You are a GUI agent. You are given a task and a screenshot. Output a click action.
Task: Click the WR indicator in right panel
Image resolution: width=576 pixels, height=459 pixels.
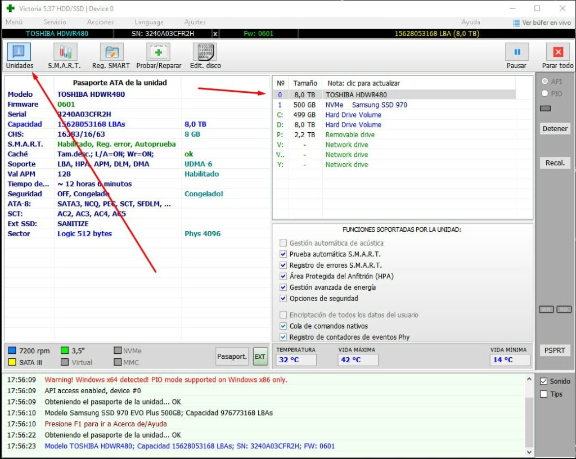tap(546, 309)
